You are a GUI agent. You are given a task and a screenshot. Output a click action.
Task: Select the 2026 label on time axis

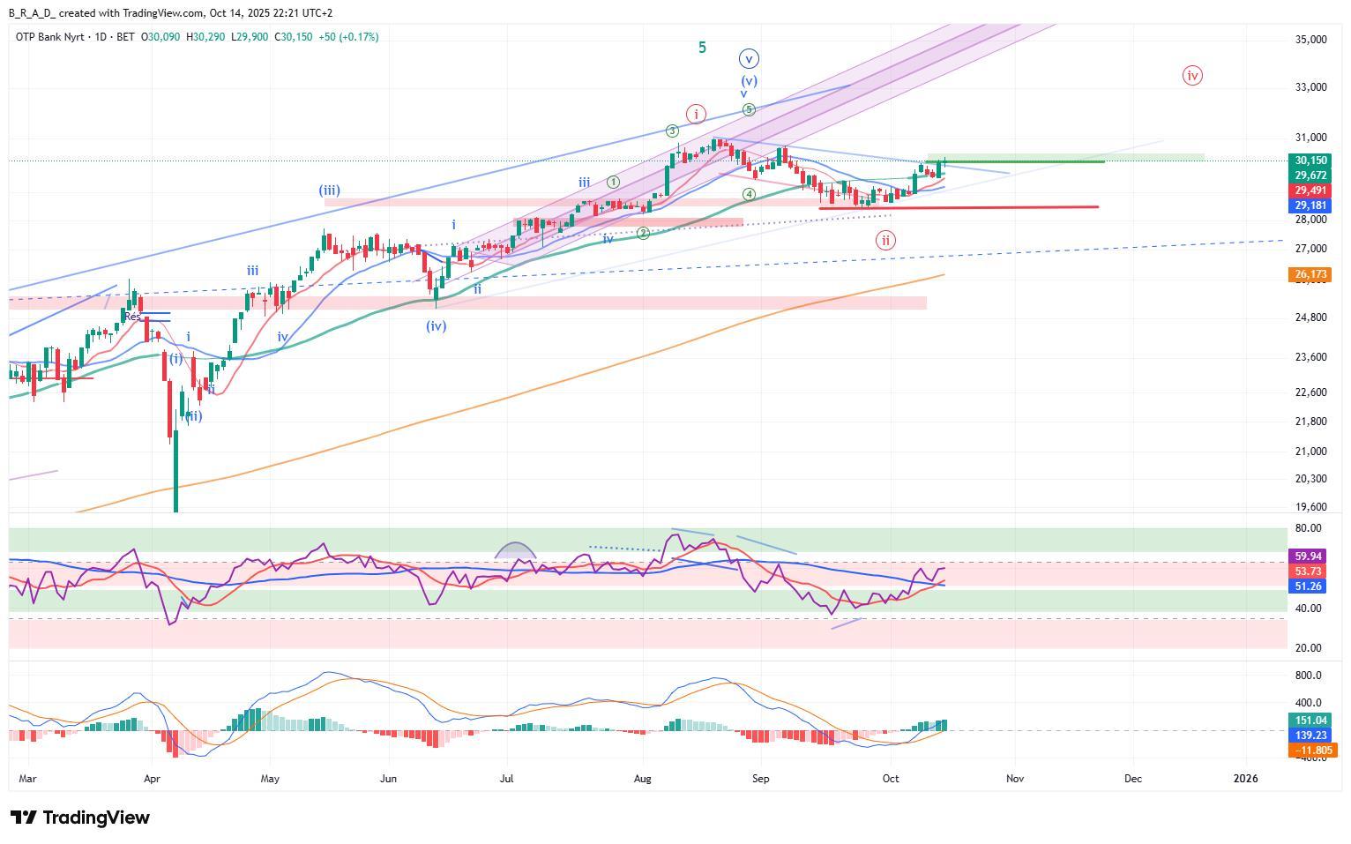(1245, 779)
